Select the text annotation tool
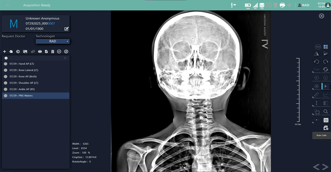The width and height of the screenshot is (331, 172). pos(316,103)
